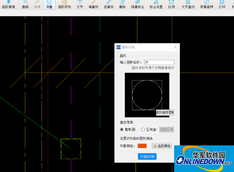Screen dimensions: 234x172
Task: Choose the 画直线 straight line tool
Action: coord(94,4)
